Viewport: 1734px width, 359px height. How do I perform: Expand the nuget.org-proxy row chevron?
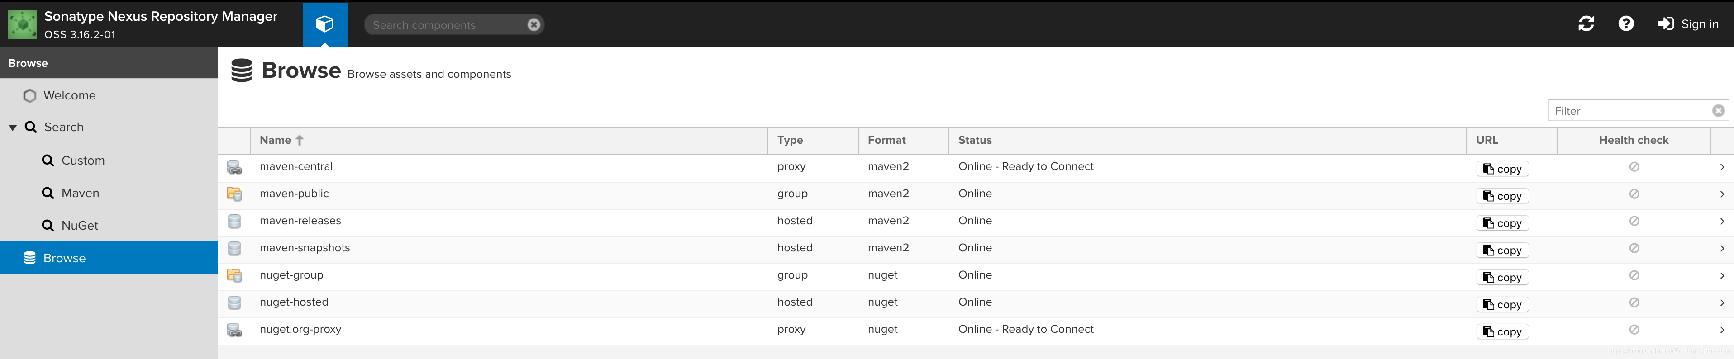coord(1722,330)
